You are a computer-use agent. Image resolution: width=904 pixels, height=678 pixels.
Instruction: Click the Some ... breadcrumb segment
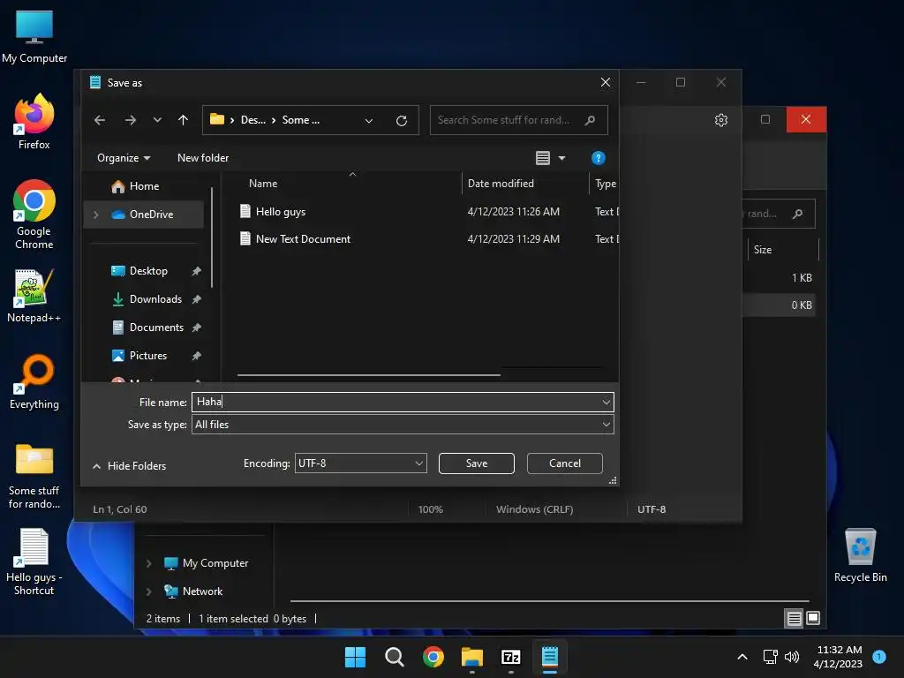click(x=300, y=120)
